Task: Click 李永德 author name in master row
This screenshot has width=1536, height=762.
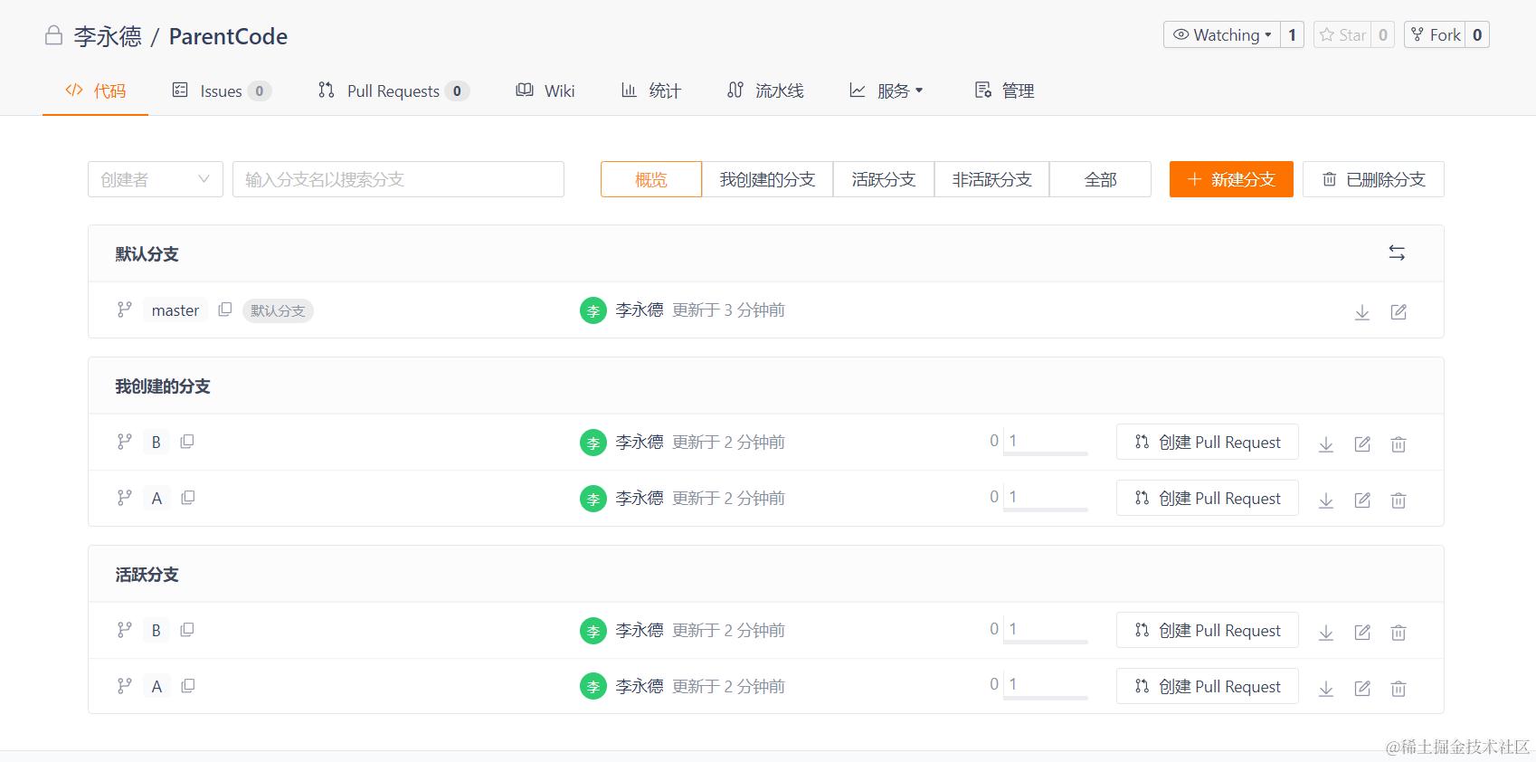Action: click(x=640, y=310)
